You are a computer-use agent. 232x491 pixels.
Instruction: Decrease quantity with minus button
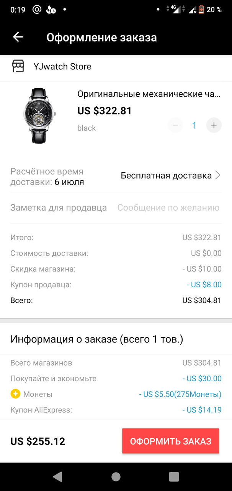click(175, 125)
